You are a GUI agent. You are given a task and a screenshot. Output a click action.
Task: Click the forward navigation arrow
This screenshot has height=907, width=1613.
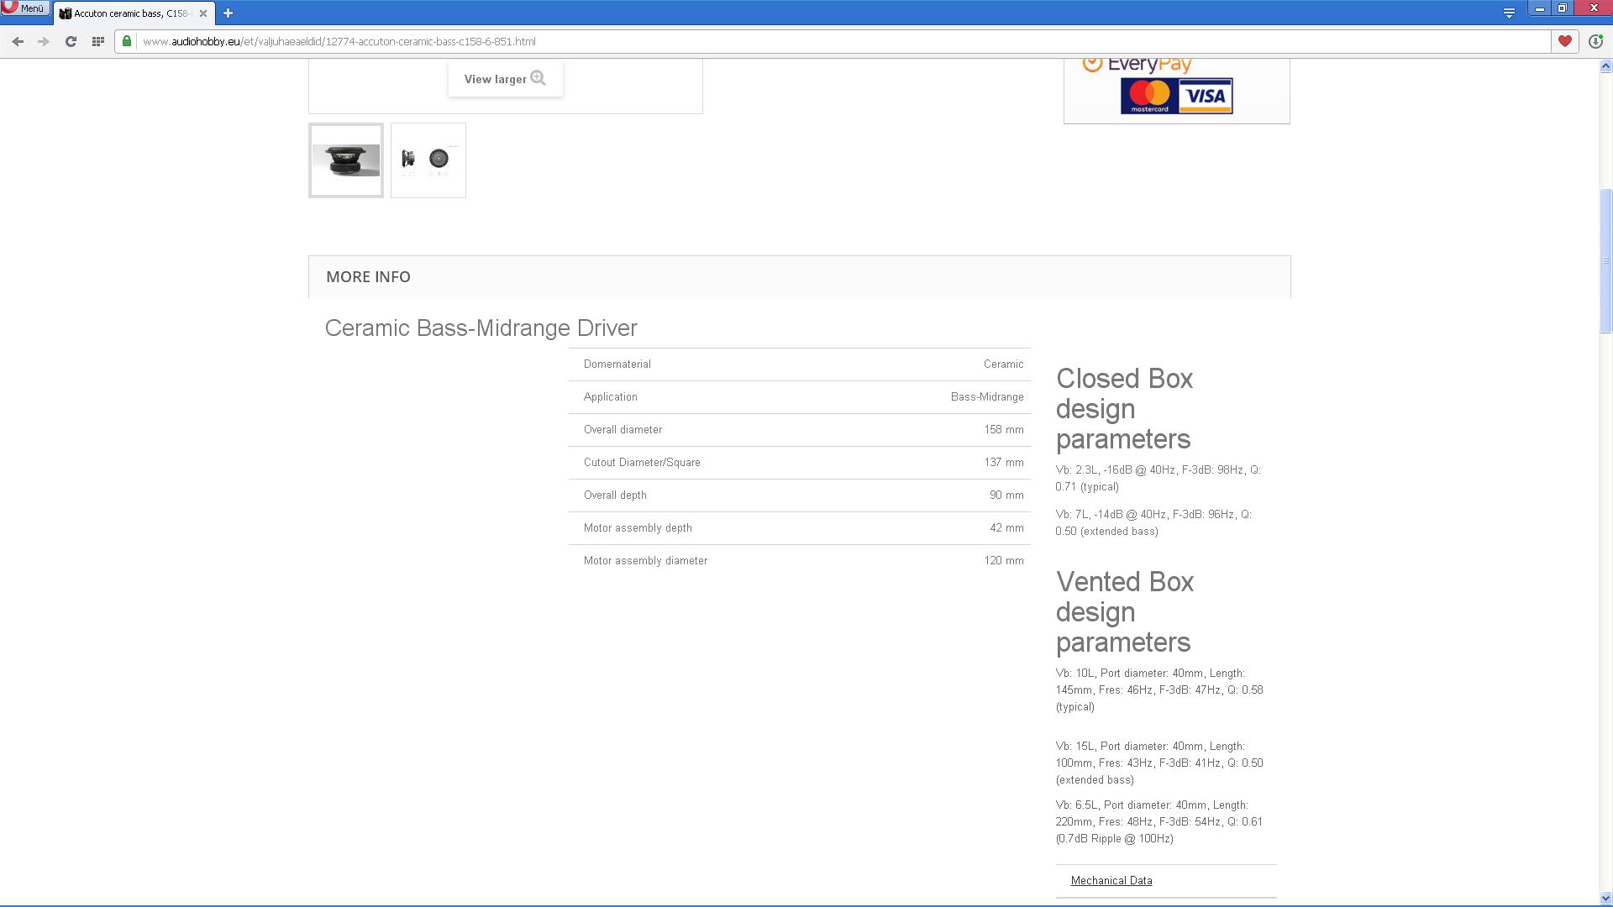click(44, 41)
